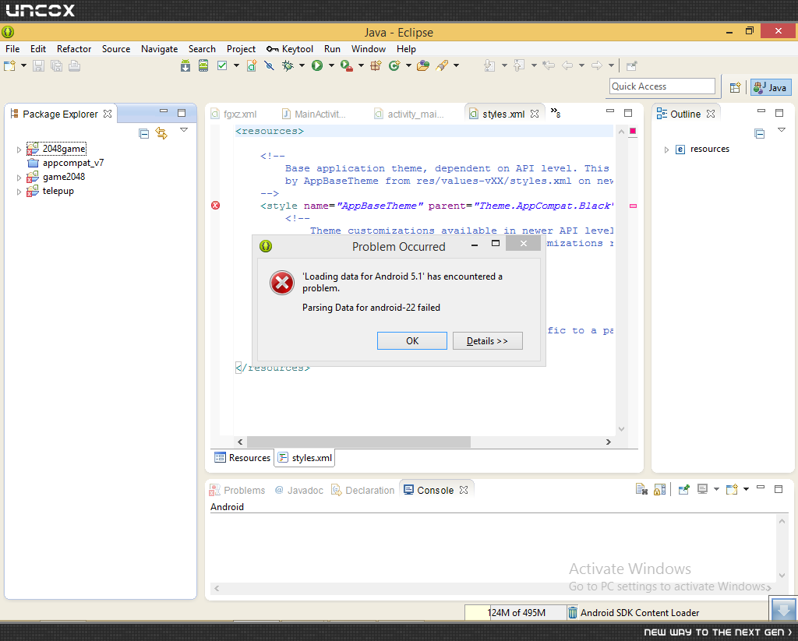
Task: Close the Console view tab
Action: click(x=463, y=489)
